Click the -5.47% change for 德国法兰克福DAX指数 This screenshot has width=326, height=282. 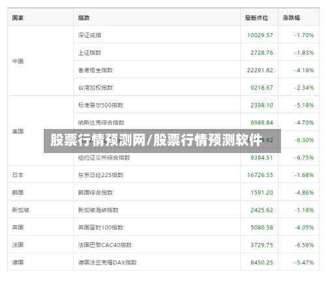click(x=304, y=262)
